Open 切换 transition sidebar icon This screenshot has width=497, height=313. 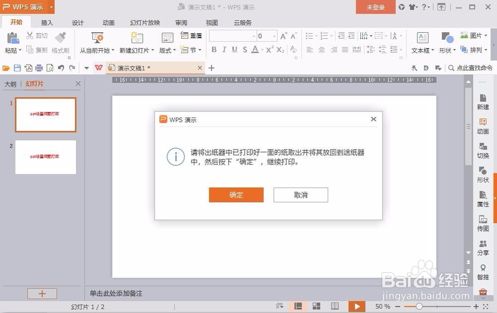[483, 151]
